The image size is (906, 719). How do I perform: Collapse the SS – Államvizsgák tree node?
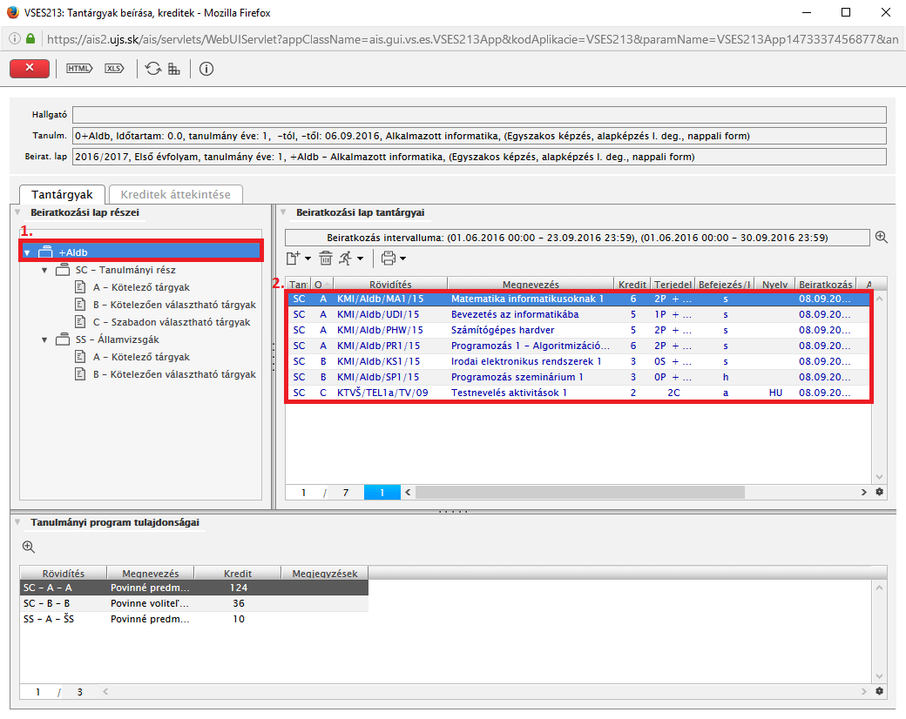[x=44, y=339]
